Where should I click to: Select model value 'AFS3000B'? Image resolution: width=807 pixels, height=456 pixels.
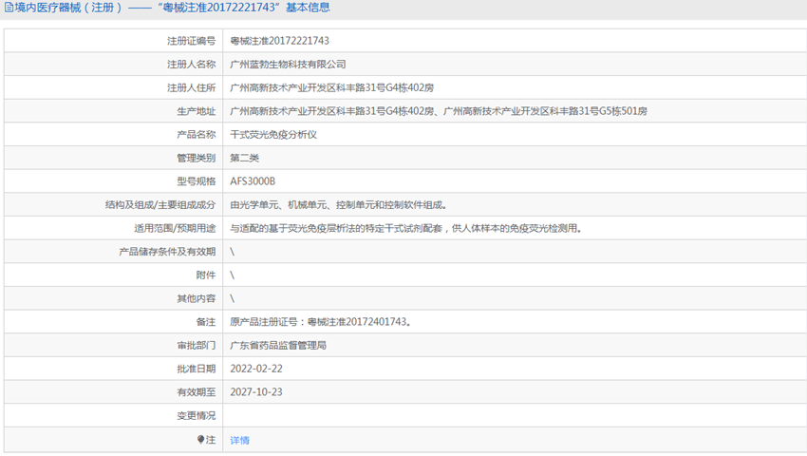[x=253, y=181]
